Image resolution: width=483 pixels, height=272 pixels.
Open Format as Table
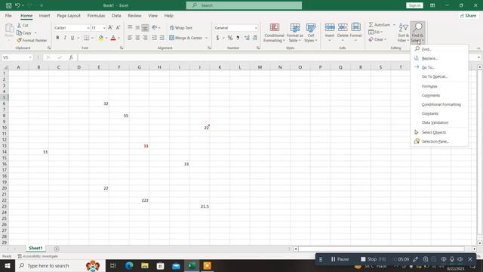pos(295,32)
